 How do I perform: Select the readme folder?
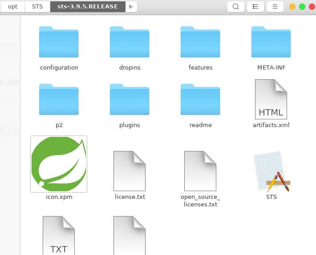(x=200, y=99)
